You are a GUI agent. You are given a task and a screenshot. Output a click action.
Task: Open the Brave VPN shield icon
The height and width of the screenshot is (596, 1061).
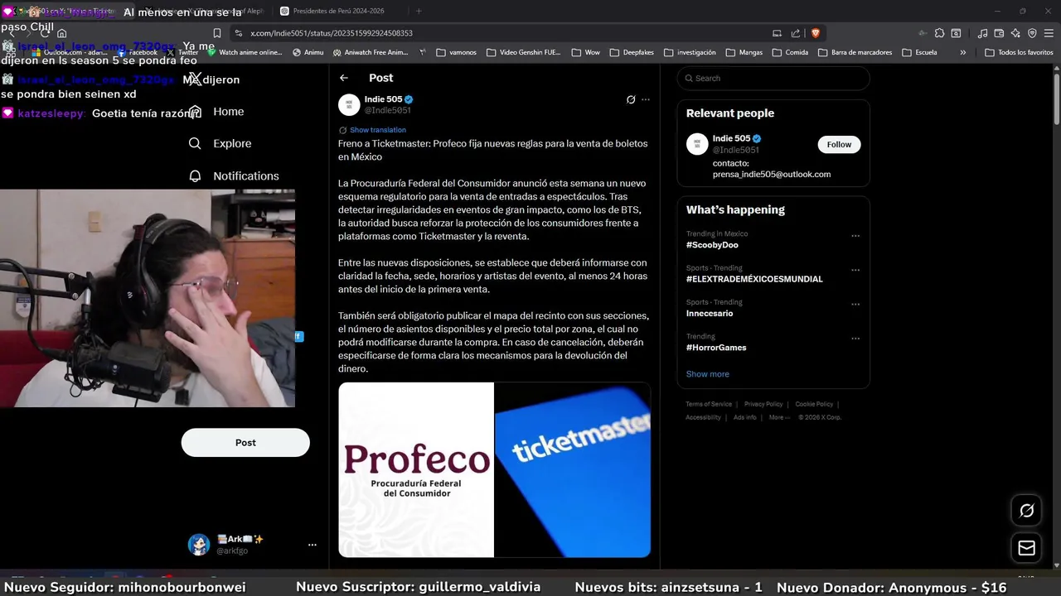(x=1032, y=33)
